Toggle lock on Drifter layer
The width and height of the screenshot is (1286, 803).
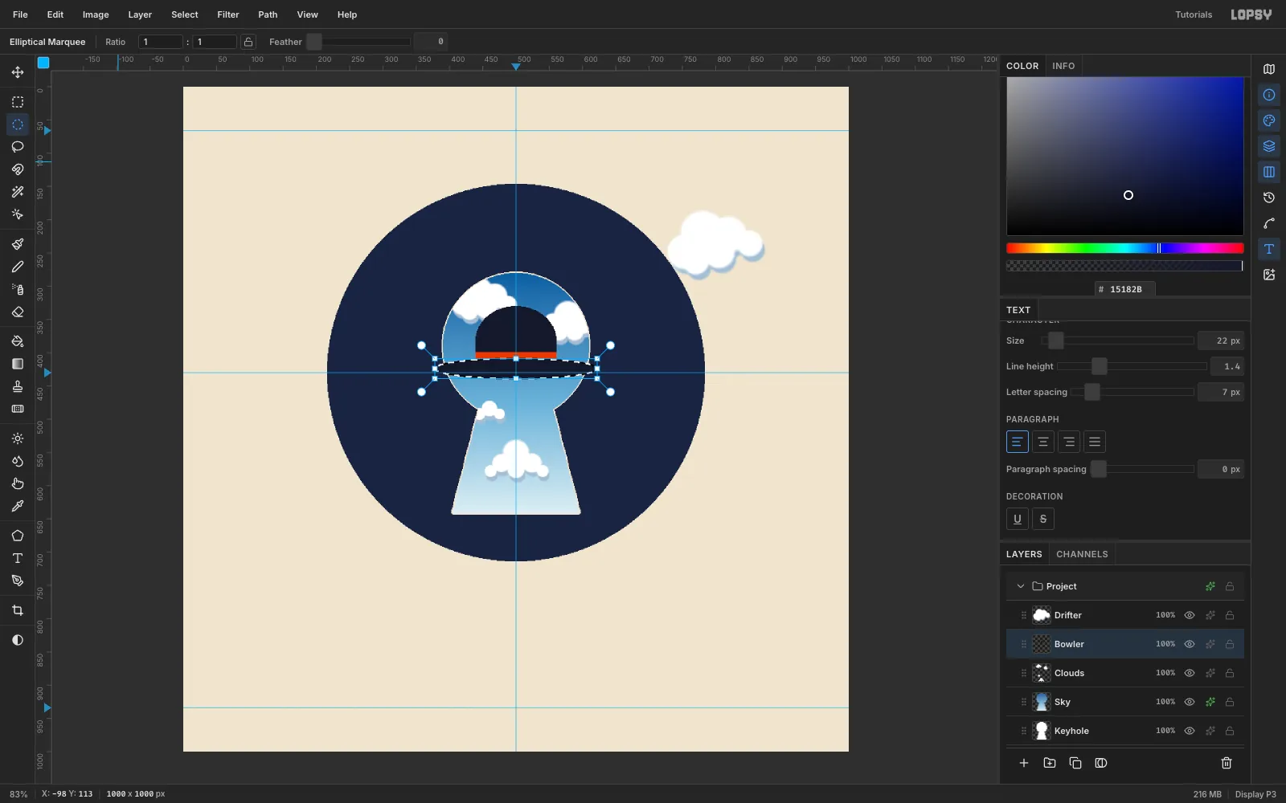[x=1230, y=615]
